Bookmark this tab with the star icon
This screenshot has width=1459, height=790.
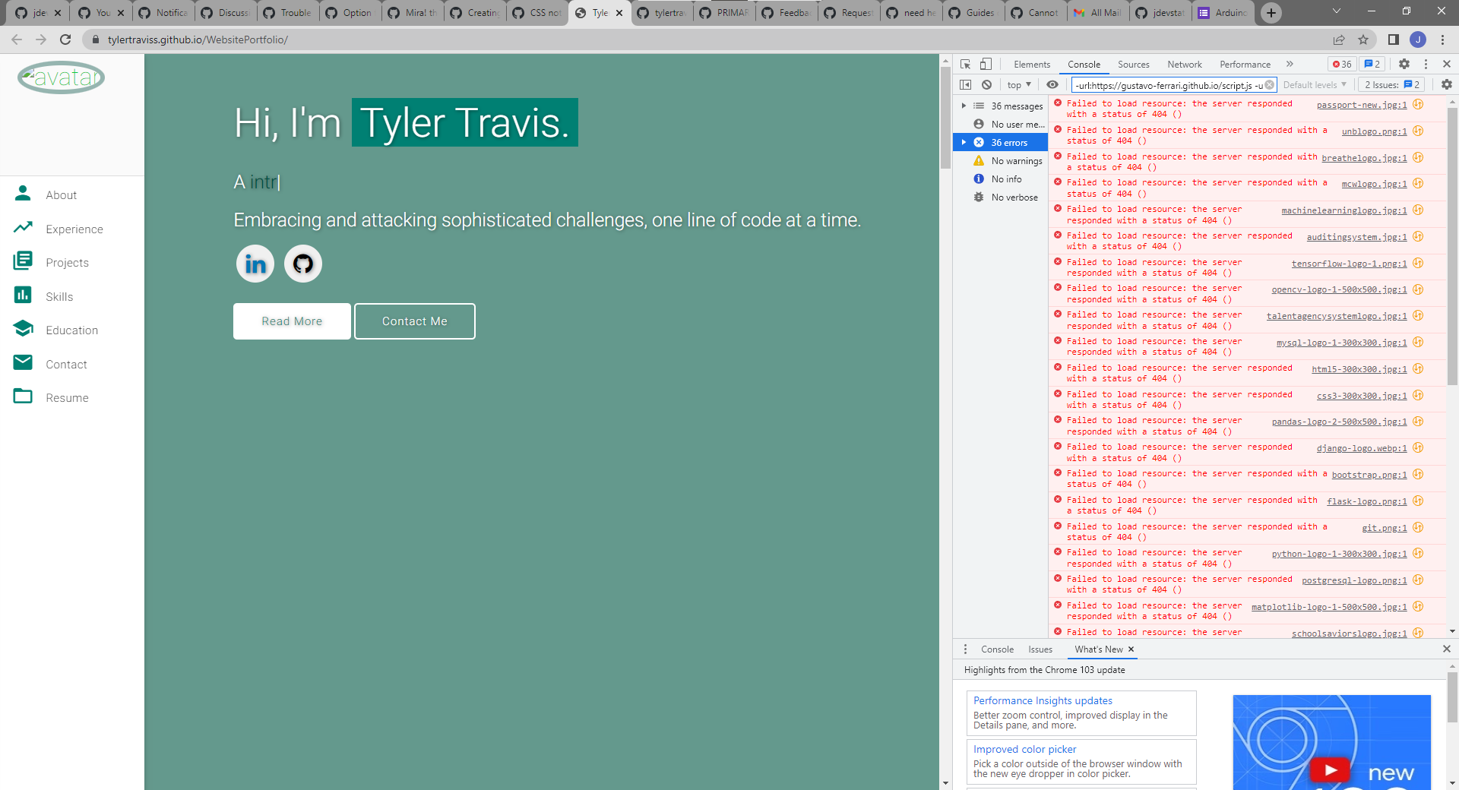pyautogui.click(x=1363, y=39)
